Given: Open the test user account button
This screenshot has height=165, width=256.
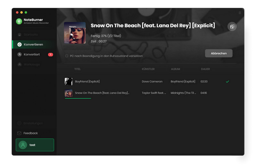Looking at the screenshot, I should [x=35, y=145].
